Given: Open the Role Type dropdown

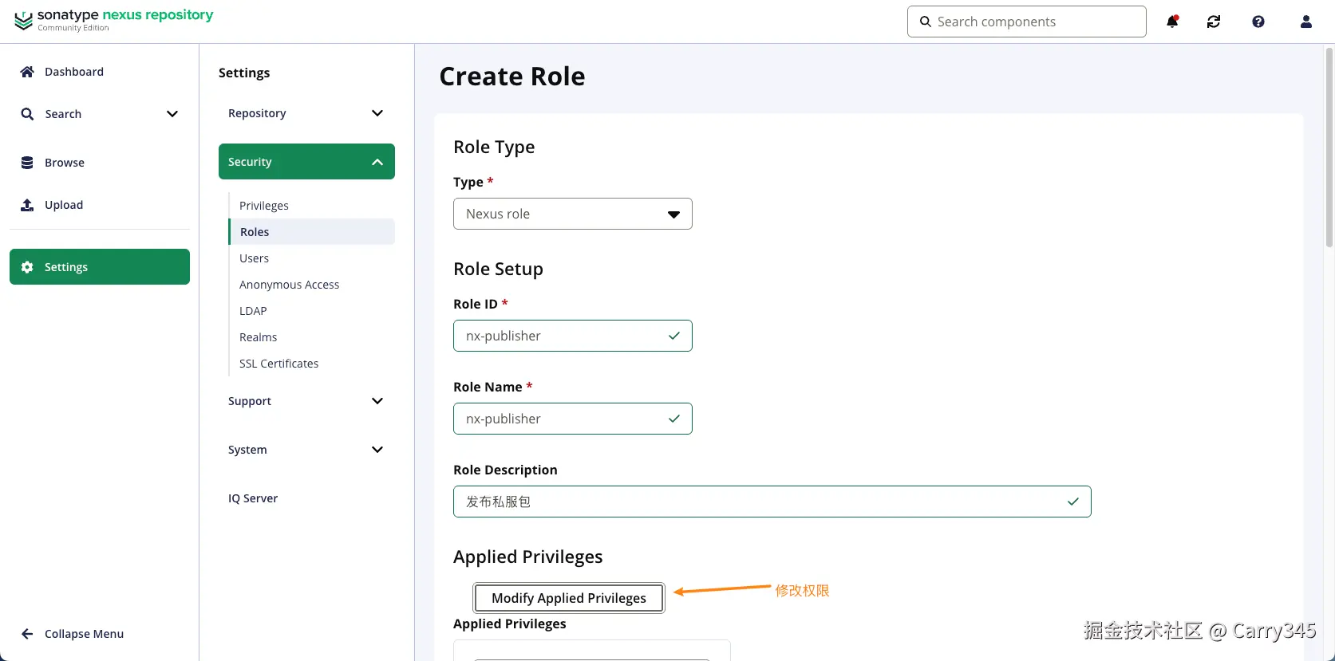Looking at the screenshot, I should pyautogui.click(x=572, y=214).
